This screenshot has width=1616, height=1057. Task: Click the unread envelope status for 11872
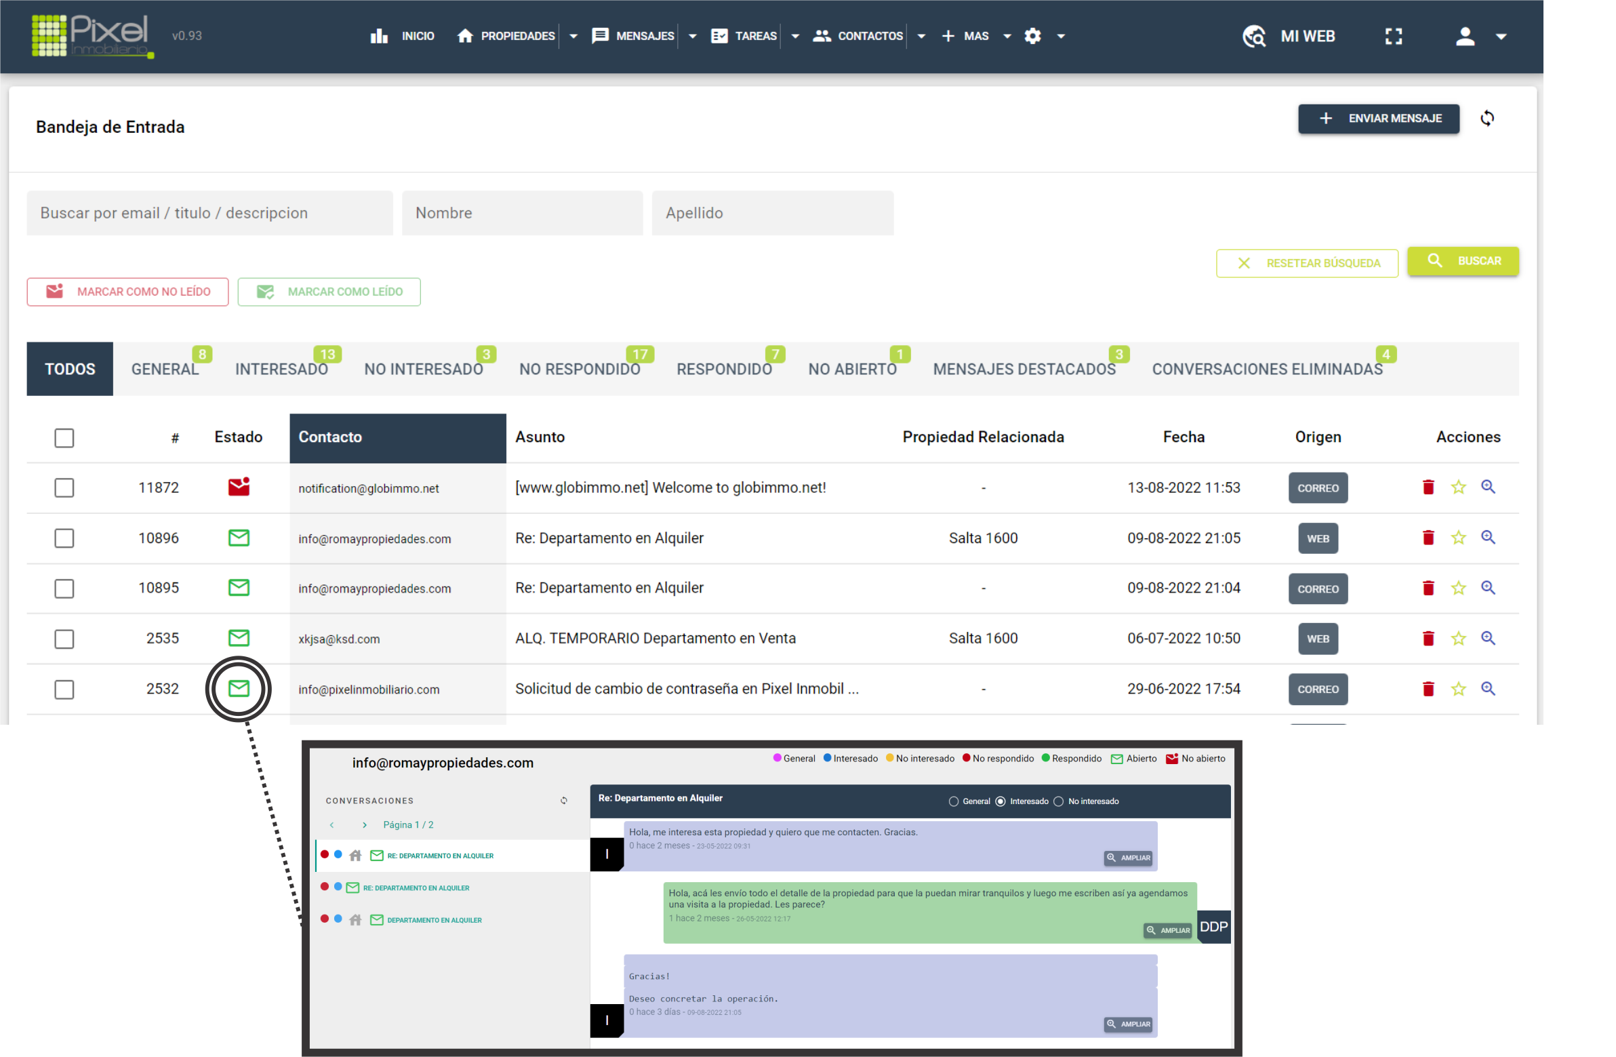pyautogui.click(x=239, y=487)
